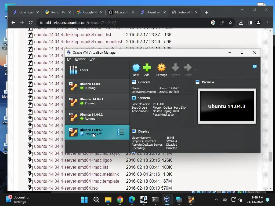This screenshot has height=206, width=275.
Task: Open the browser profile icon
Action: click(x=258, y=23)
